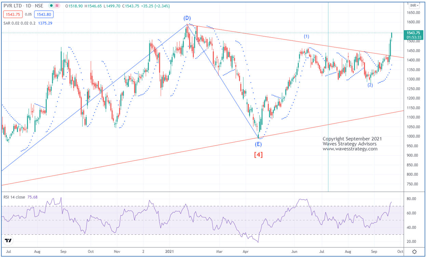The height and width of the screenshot is (258, 427).
Task: Select the (2) wave label
Action: [370, 85]
